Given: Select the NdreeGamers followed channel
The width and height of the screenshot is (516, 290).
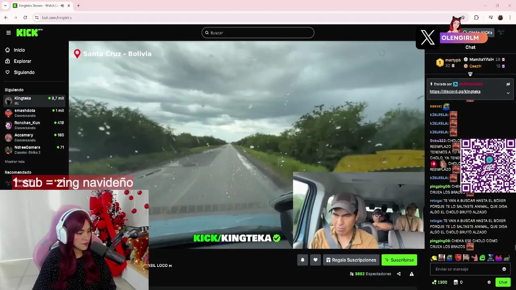Looking at the screenshot, I should [34, 150].
